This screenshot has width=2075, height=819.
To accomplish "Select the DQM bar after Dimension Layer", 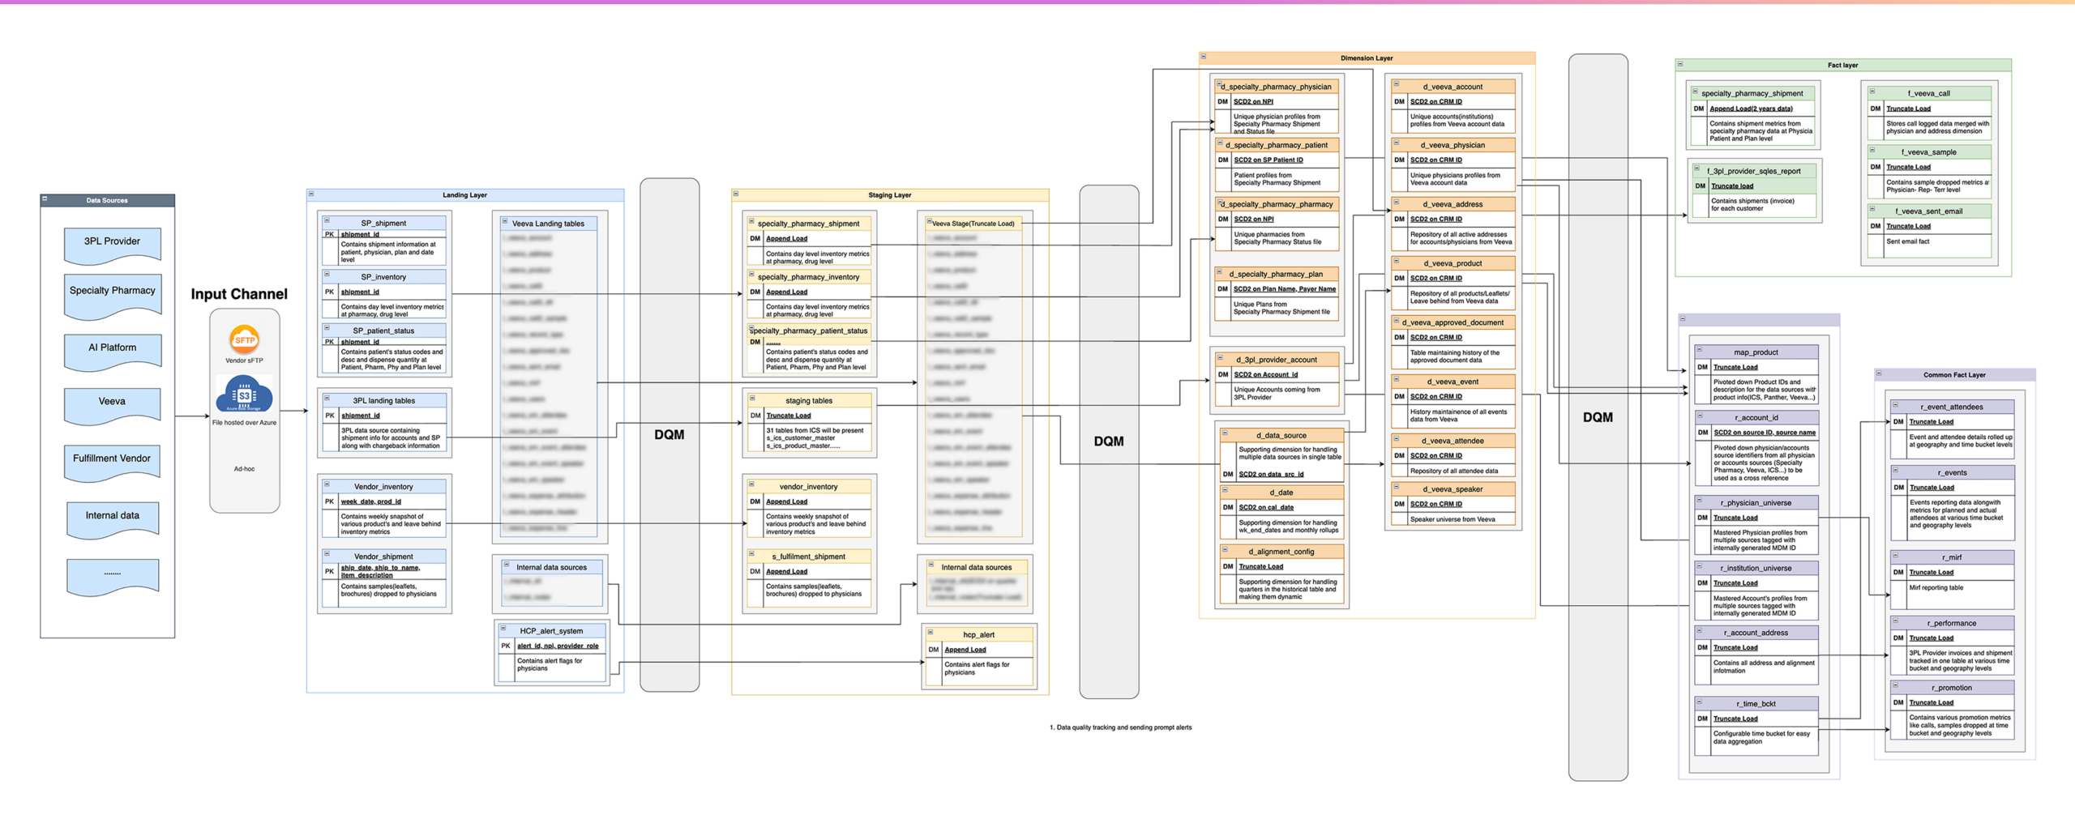I will coord(1598,416).
